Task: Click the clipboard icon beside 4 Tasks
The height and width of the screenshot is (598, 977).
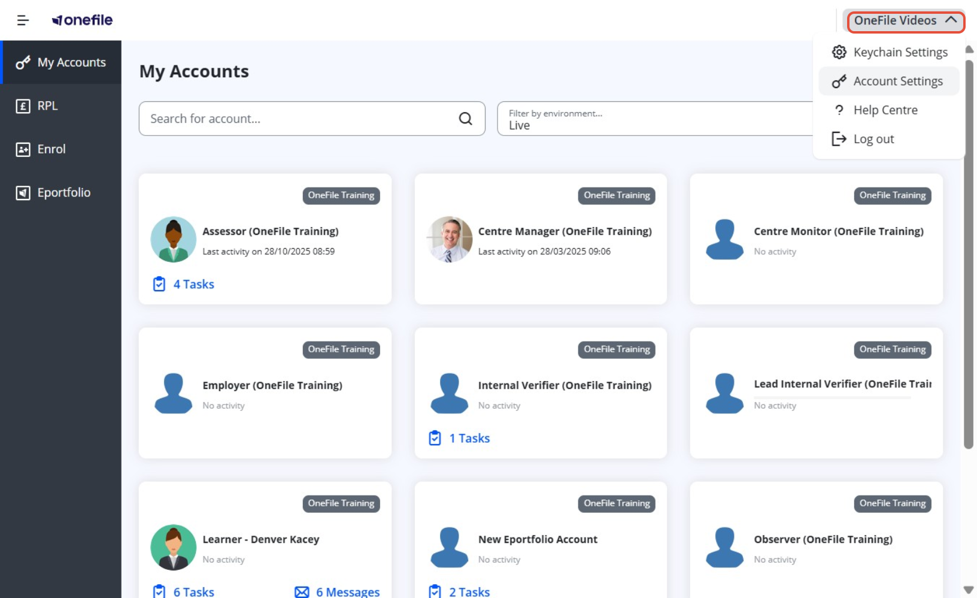Action: coord(159,284)
